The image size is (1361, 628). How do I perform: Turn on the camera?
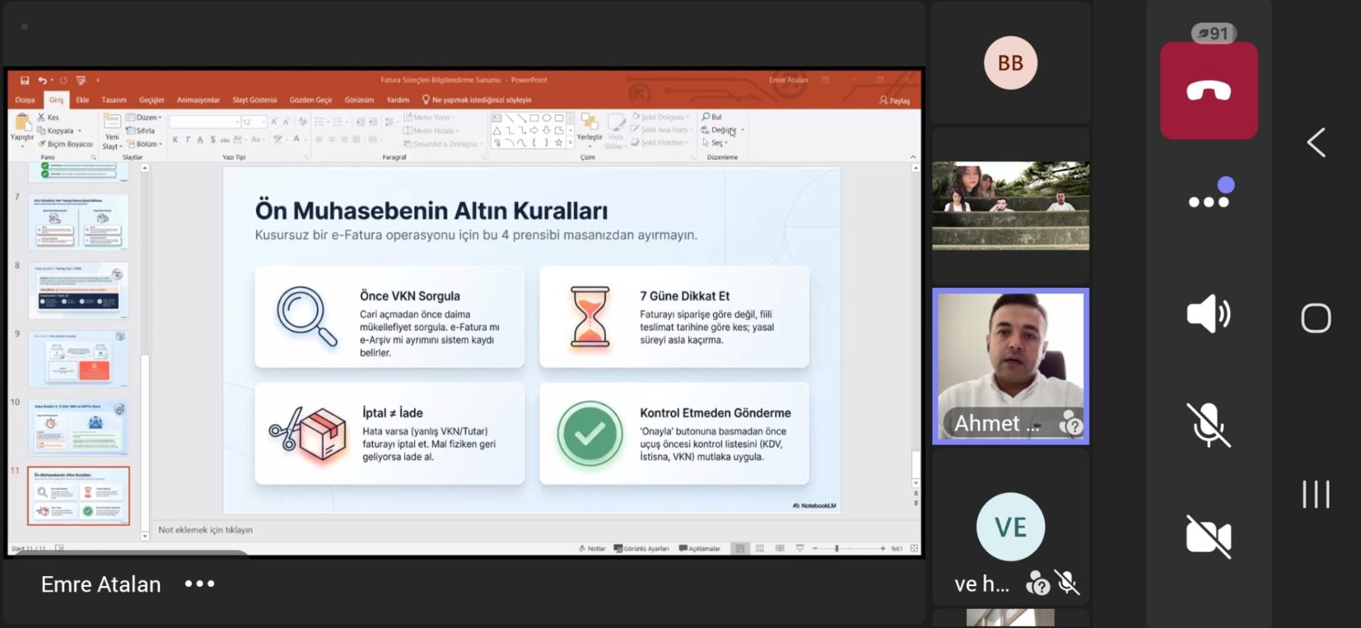pos(1209,536)
